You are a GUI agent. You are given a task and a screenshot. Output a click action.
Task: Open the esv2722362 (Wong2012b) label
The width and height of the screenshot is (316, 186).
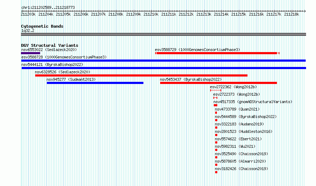233,87
